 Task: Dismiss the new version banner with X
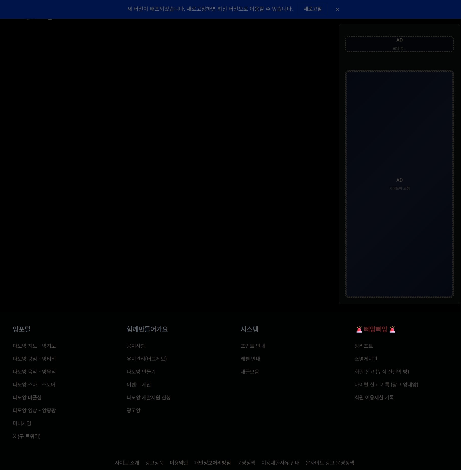[x=337, y=9]
